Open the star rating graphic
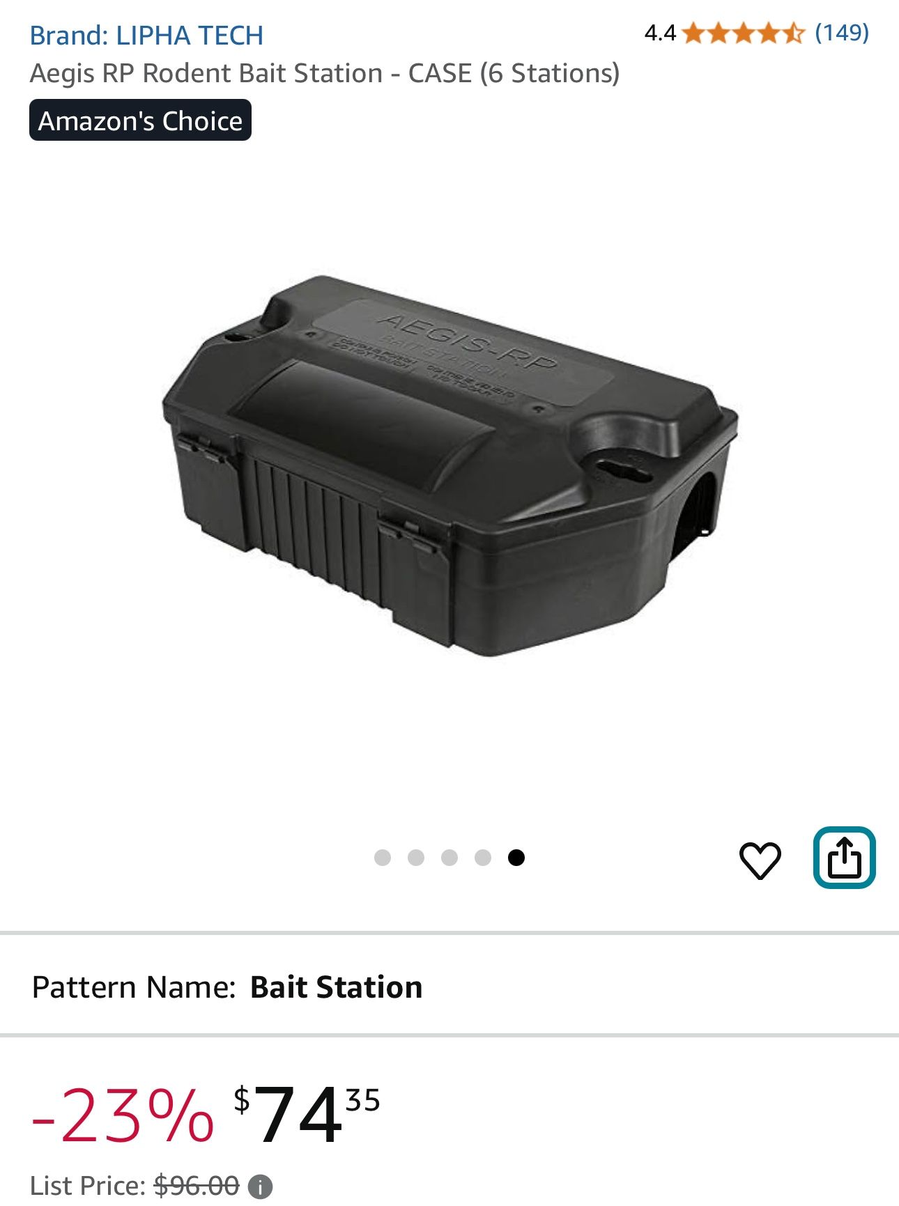899x1206 pixels. [x=744, y=33]
